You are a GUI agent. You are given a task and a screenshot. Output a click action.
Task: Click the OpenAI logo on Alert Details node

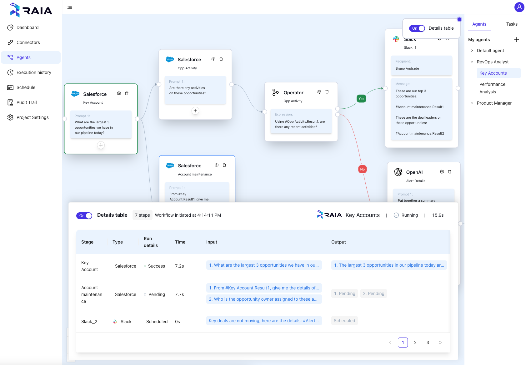[x=398, y=172]
